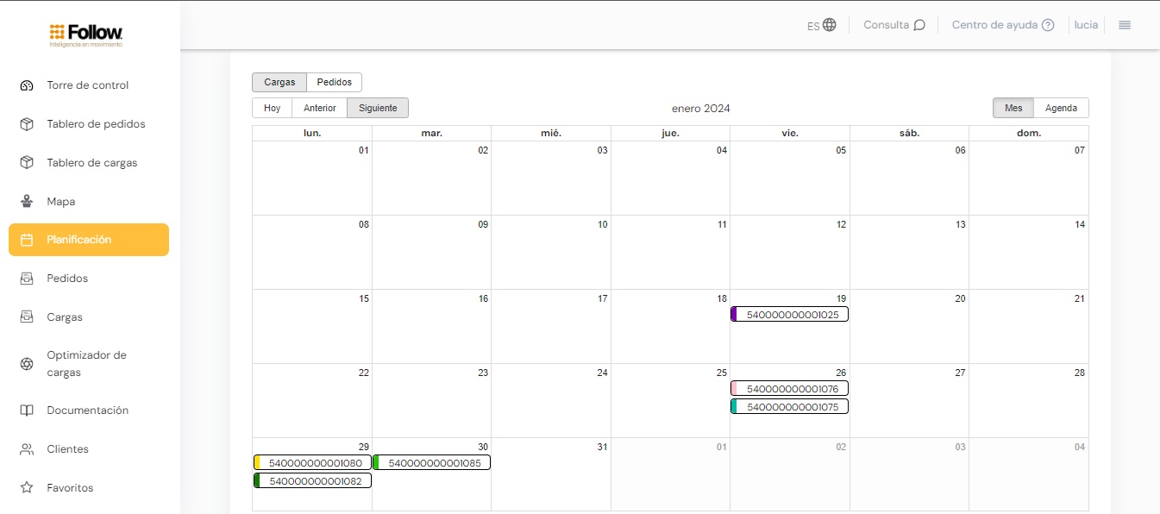
Task: Click the Clientes people icon
Action: coord(27,449)
